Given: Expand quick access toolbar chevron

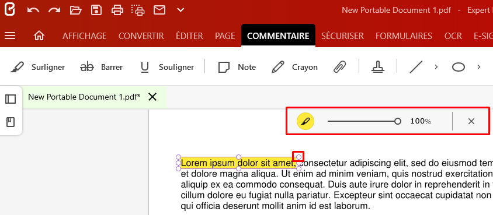Looking at the screenshot, I should pos(180,10).
